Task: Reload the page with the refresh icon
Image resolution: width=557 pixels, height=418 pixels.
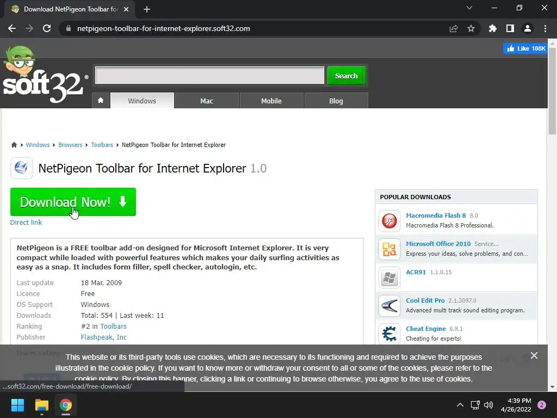Action: point(47,28)
